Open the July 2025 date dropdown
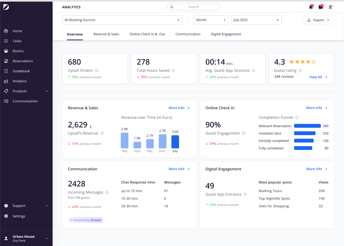The width and height of the screenshot is (344, 246). click(256, 20)
